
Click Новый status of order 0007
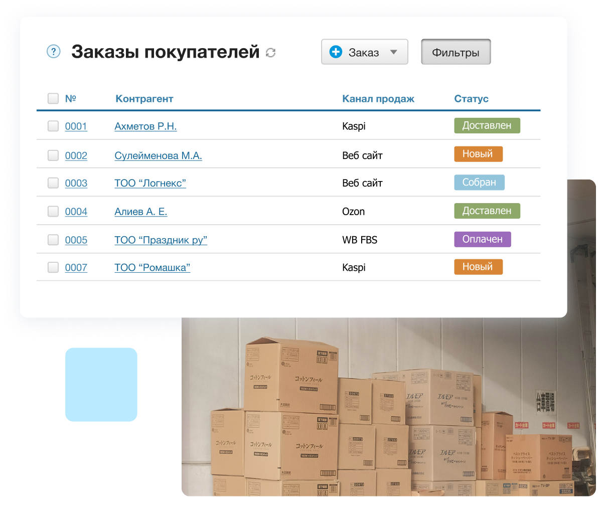(x=478, y=267)
